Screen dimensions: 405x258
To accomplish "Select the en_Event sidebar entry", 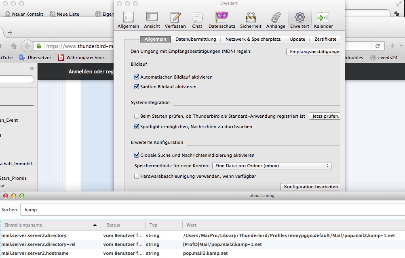I will [9, 120].
